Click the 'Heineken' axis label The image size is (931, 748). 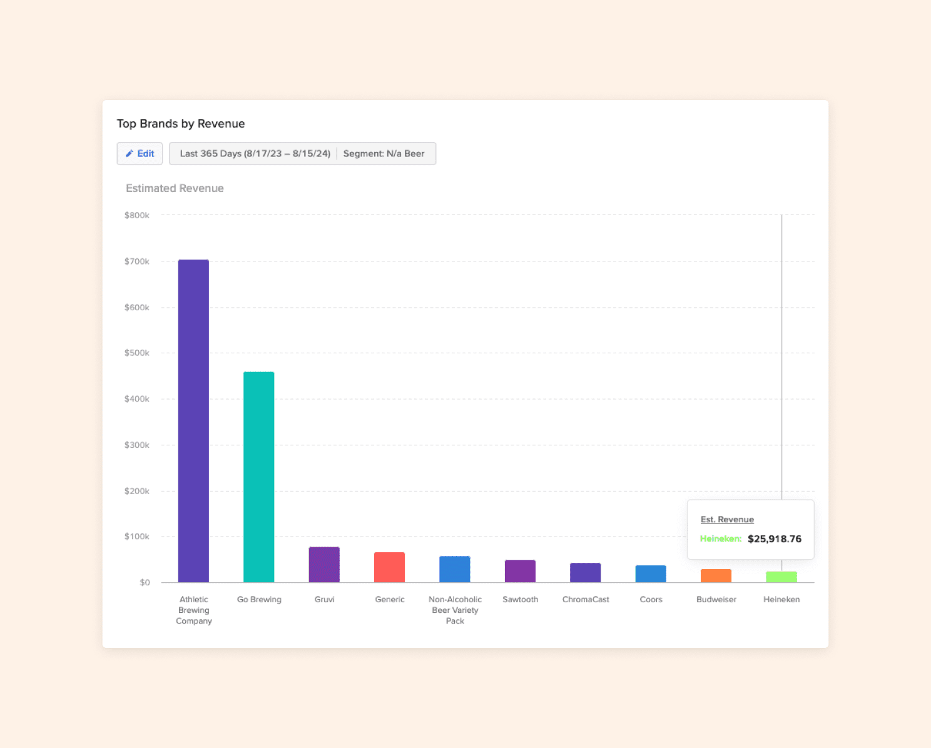pyautogui.click(x=781, y=600)
